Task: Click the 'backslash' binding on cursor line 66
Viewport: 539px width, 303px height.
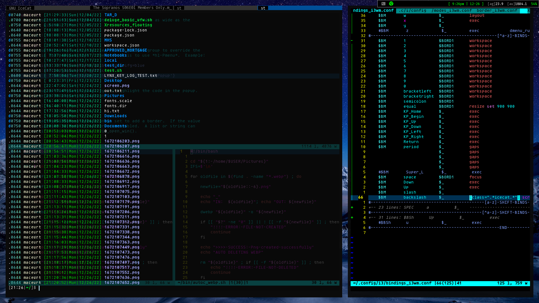Action: click(x=415, y=197)
